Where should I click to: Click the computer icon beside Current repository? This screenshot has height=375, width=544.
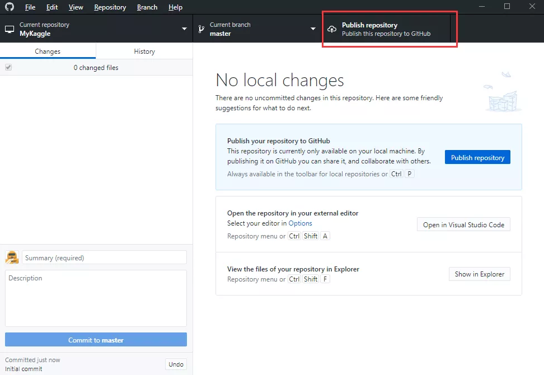(10, 29)
